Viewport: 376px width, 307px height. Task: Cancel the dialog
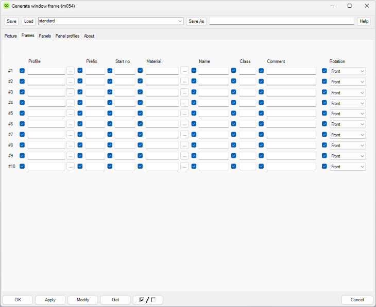[x=357, y=300]
